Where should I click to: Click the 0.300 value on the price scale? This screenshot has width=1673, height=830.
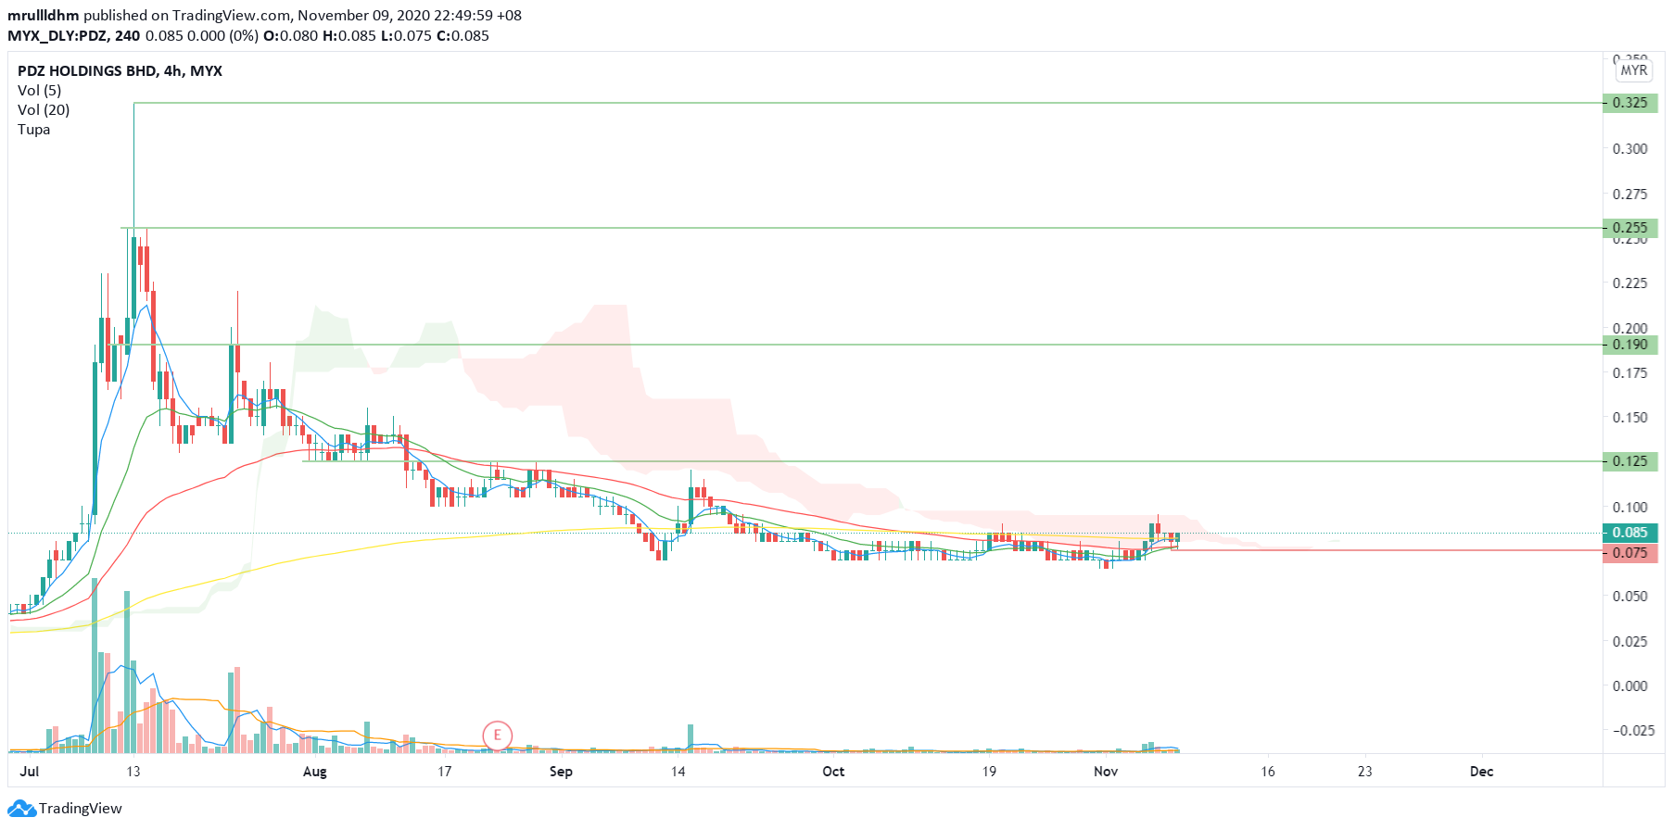[1630, 149]
